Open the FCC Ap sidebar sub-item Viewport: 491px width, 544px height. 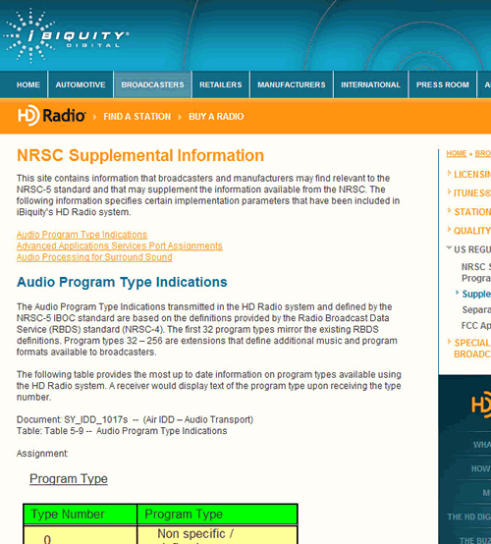476,326
